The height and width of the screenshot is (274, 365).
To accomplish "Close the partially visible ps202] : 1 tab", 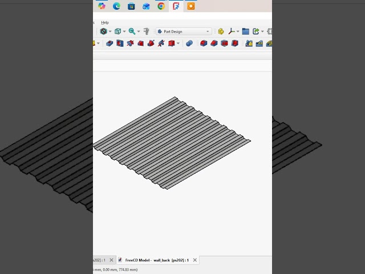I will (x=112, y=260).
